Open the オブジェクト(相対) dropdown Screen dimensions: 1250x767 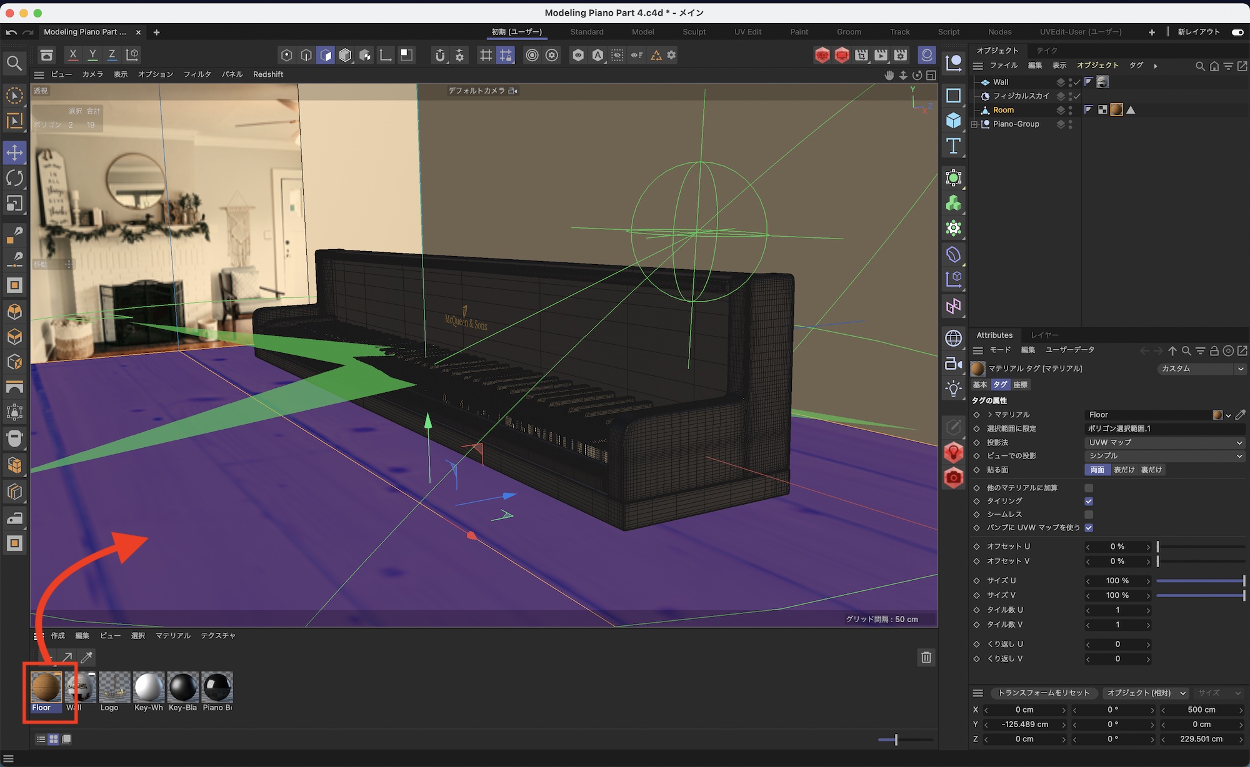1146,693
